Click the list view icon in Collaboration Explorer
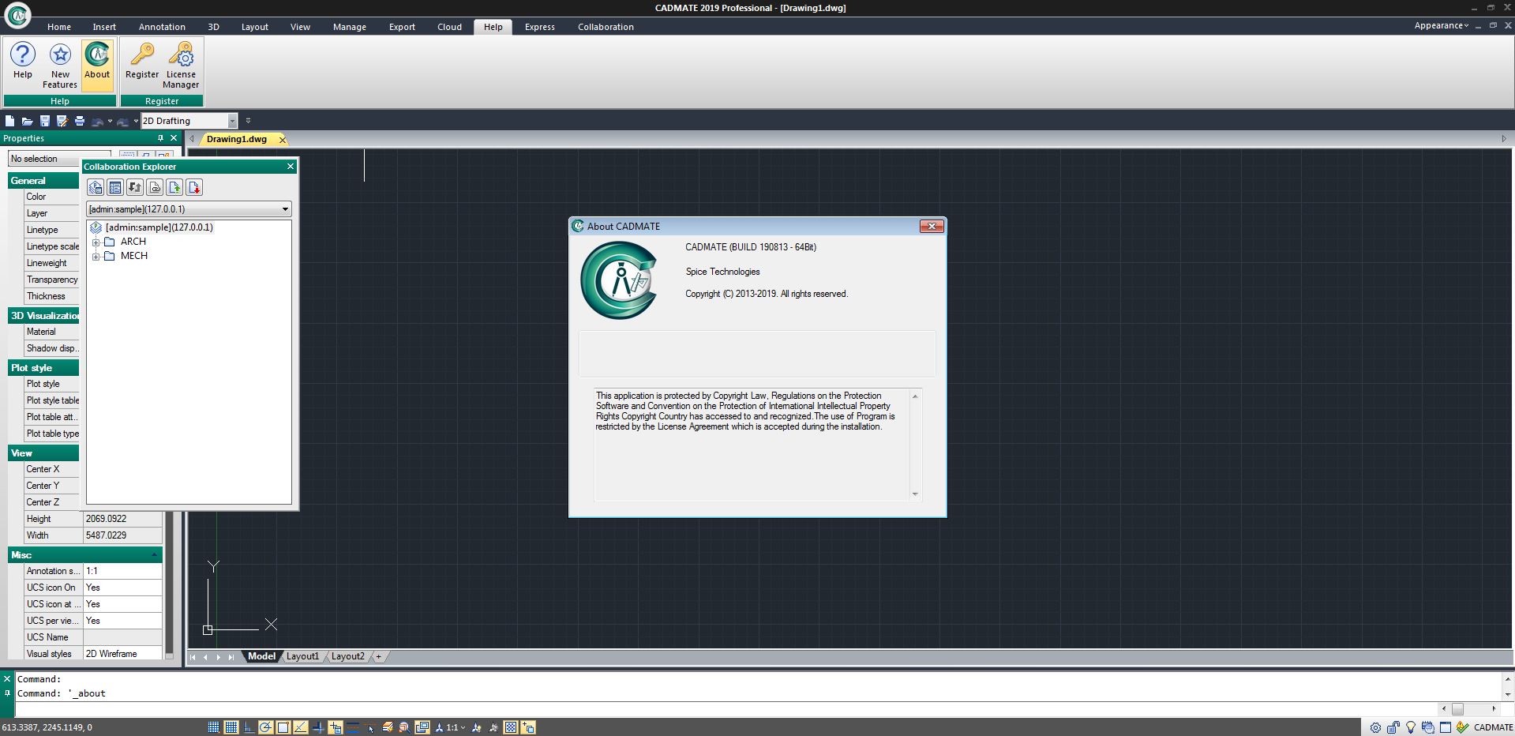Image resolution: width=1515 pixels, height=736 pixels. pos(115,187)
